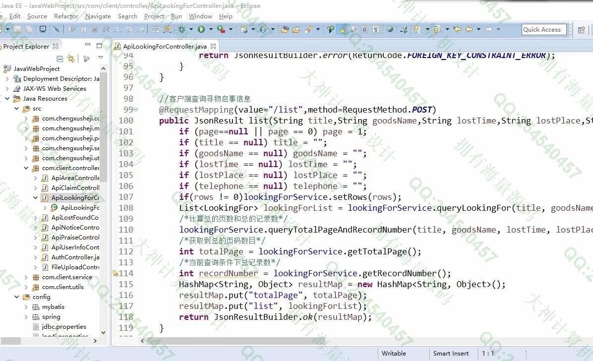This screenshot has width=593, height=361.
Task: Click the Resume debug icon
Action: (x=72, y=30)
